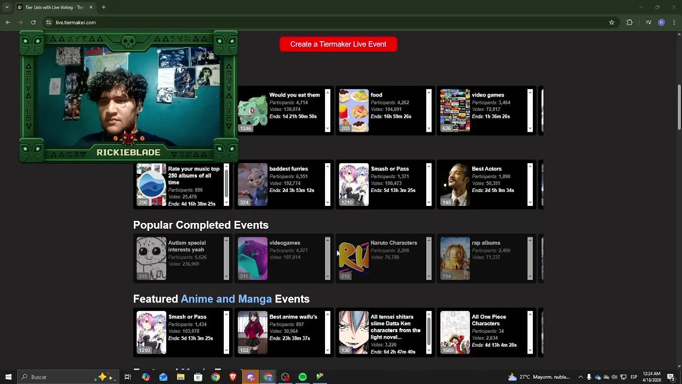Open Brave browser from the taskbar

pyautogui.click(x=233, y=377)
